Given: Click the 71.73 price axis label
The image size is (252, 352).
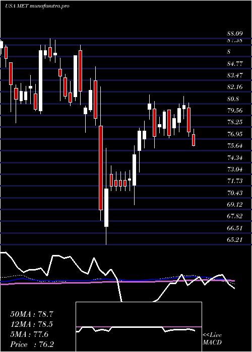Looking at the screenshot, I should [x=235, y=181].
